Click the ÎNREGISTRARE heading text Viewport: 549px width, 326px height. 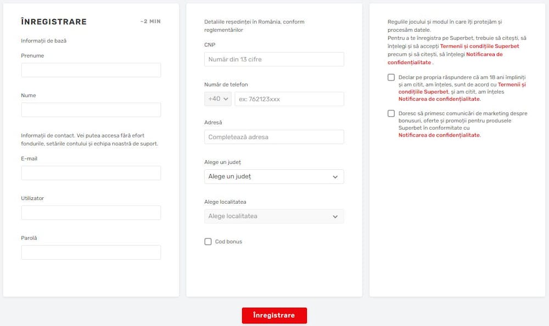tap(54, 22)
